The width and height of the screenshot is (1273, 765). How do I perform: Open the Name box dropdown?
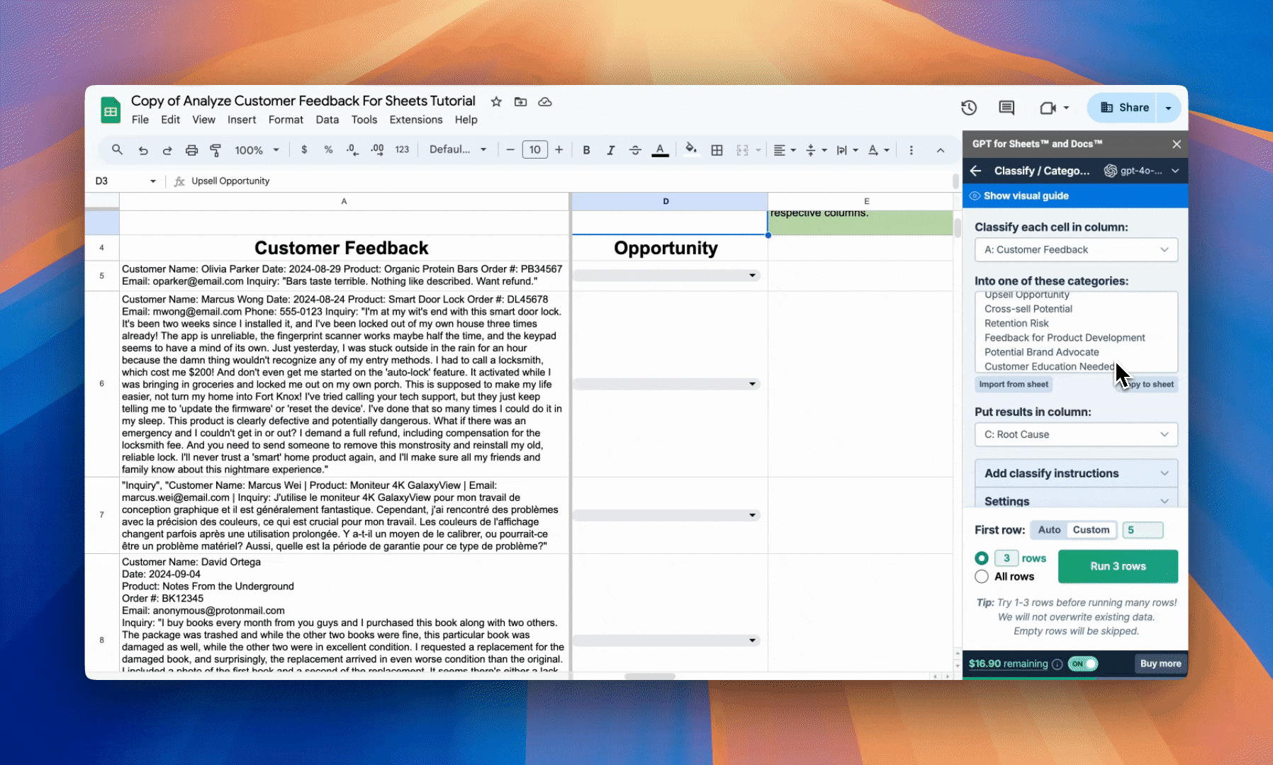tap(152, 181)
